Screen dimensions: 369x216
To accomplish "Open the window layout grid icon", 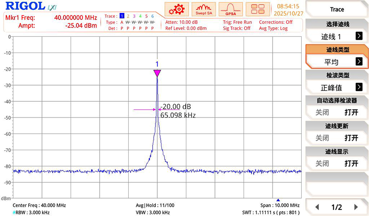I will pyautogui.click(x=258, y=9).
